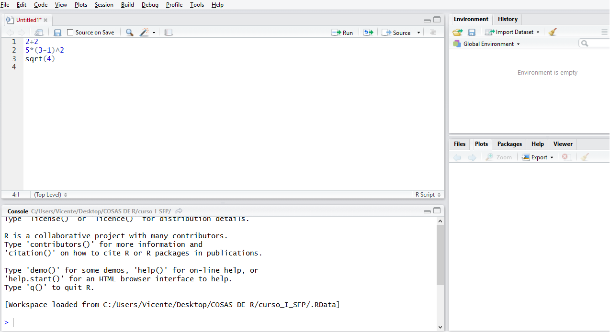Open the Build menu
Image resolution: width=610 pixels, height=332 pixels.
127,5
